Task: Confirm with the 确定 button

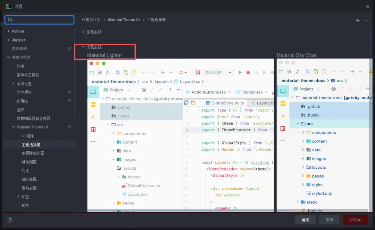Action: (x=306, y=220)
